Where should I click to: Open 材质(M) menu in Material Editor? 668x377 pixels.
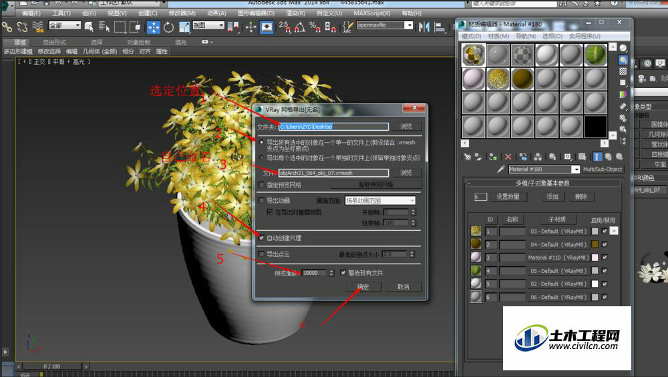pyautogui.click(x=498, y=36)
